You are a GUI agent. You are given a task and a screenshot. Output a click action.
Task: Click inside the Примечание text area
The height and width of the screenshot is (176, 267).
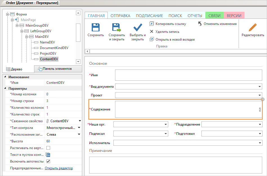[x=175, y=165]
